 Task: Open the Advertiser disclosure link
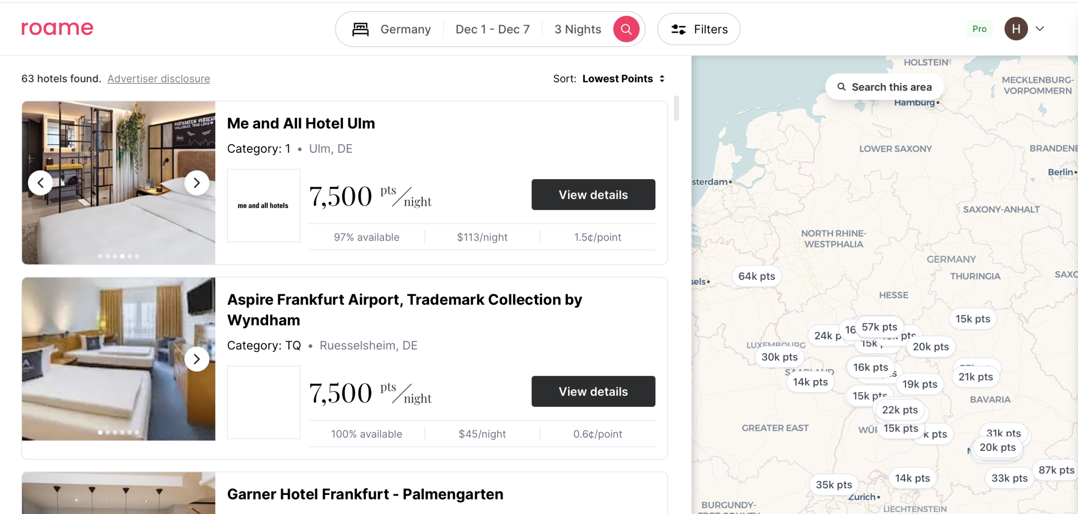point(159,79)
